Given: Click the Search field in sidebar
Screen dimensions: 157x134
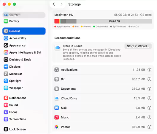Looking at the screenshot, I should point(24,15).
